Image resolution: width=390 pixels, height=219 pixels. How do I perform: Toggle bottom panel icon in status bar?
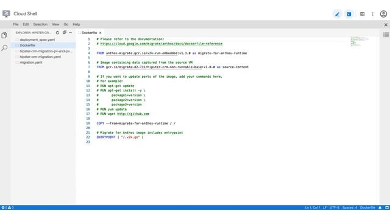coord(387,207)
